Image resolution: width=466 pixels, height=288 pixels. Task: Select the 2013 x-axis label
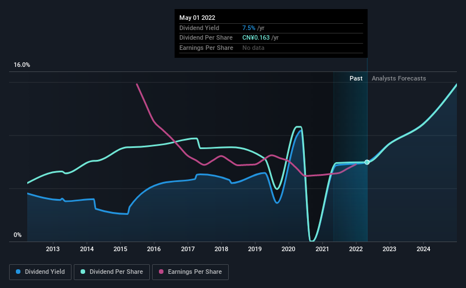[x=53, y=249]
